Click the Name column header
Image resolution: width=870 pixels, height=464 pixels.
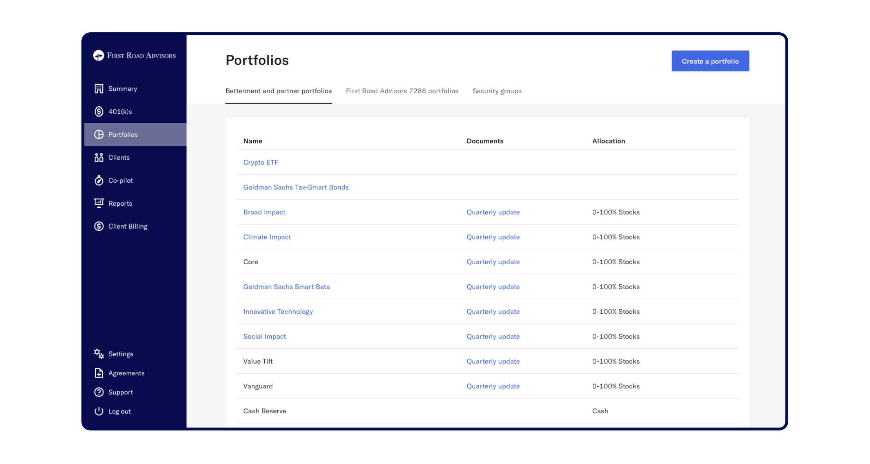tap(253, 141)
